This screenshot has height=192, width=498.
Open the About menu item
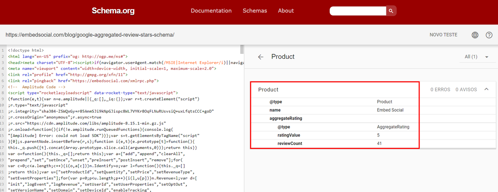(286, 11)
